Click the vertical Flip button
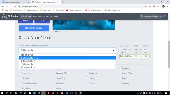Screen dimensions: 170x95 click(x=42, y=21)
